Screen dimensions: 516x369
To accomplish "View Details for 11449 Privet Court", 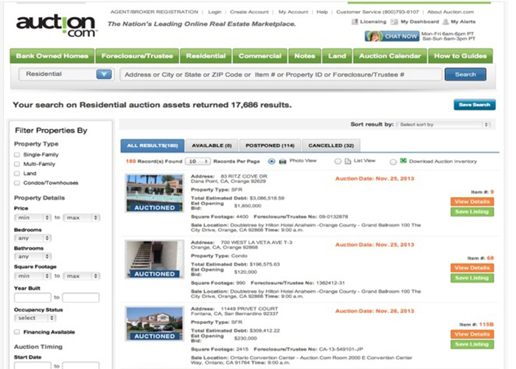I will 473,334.
